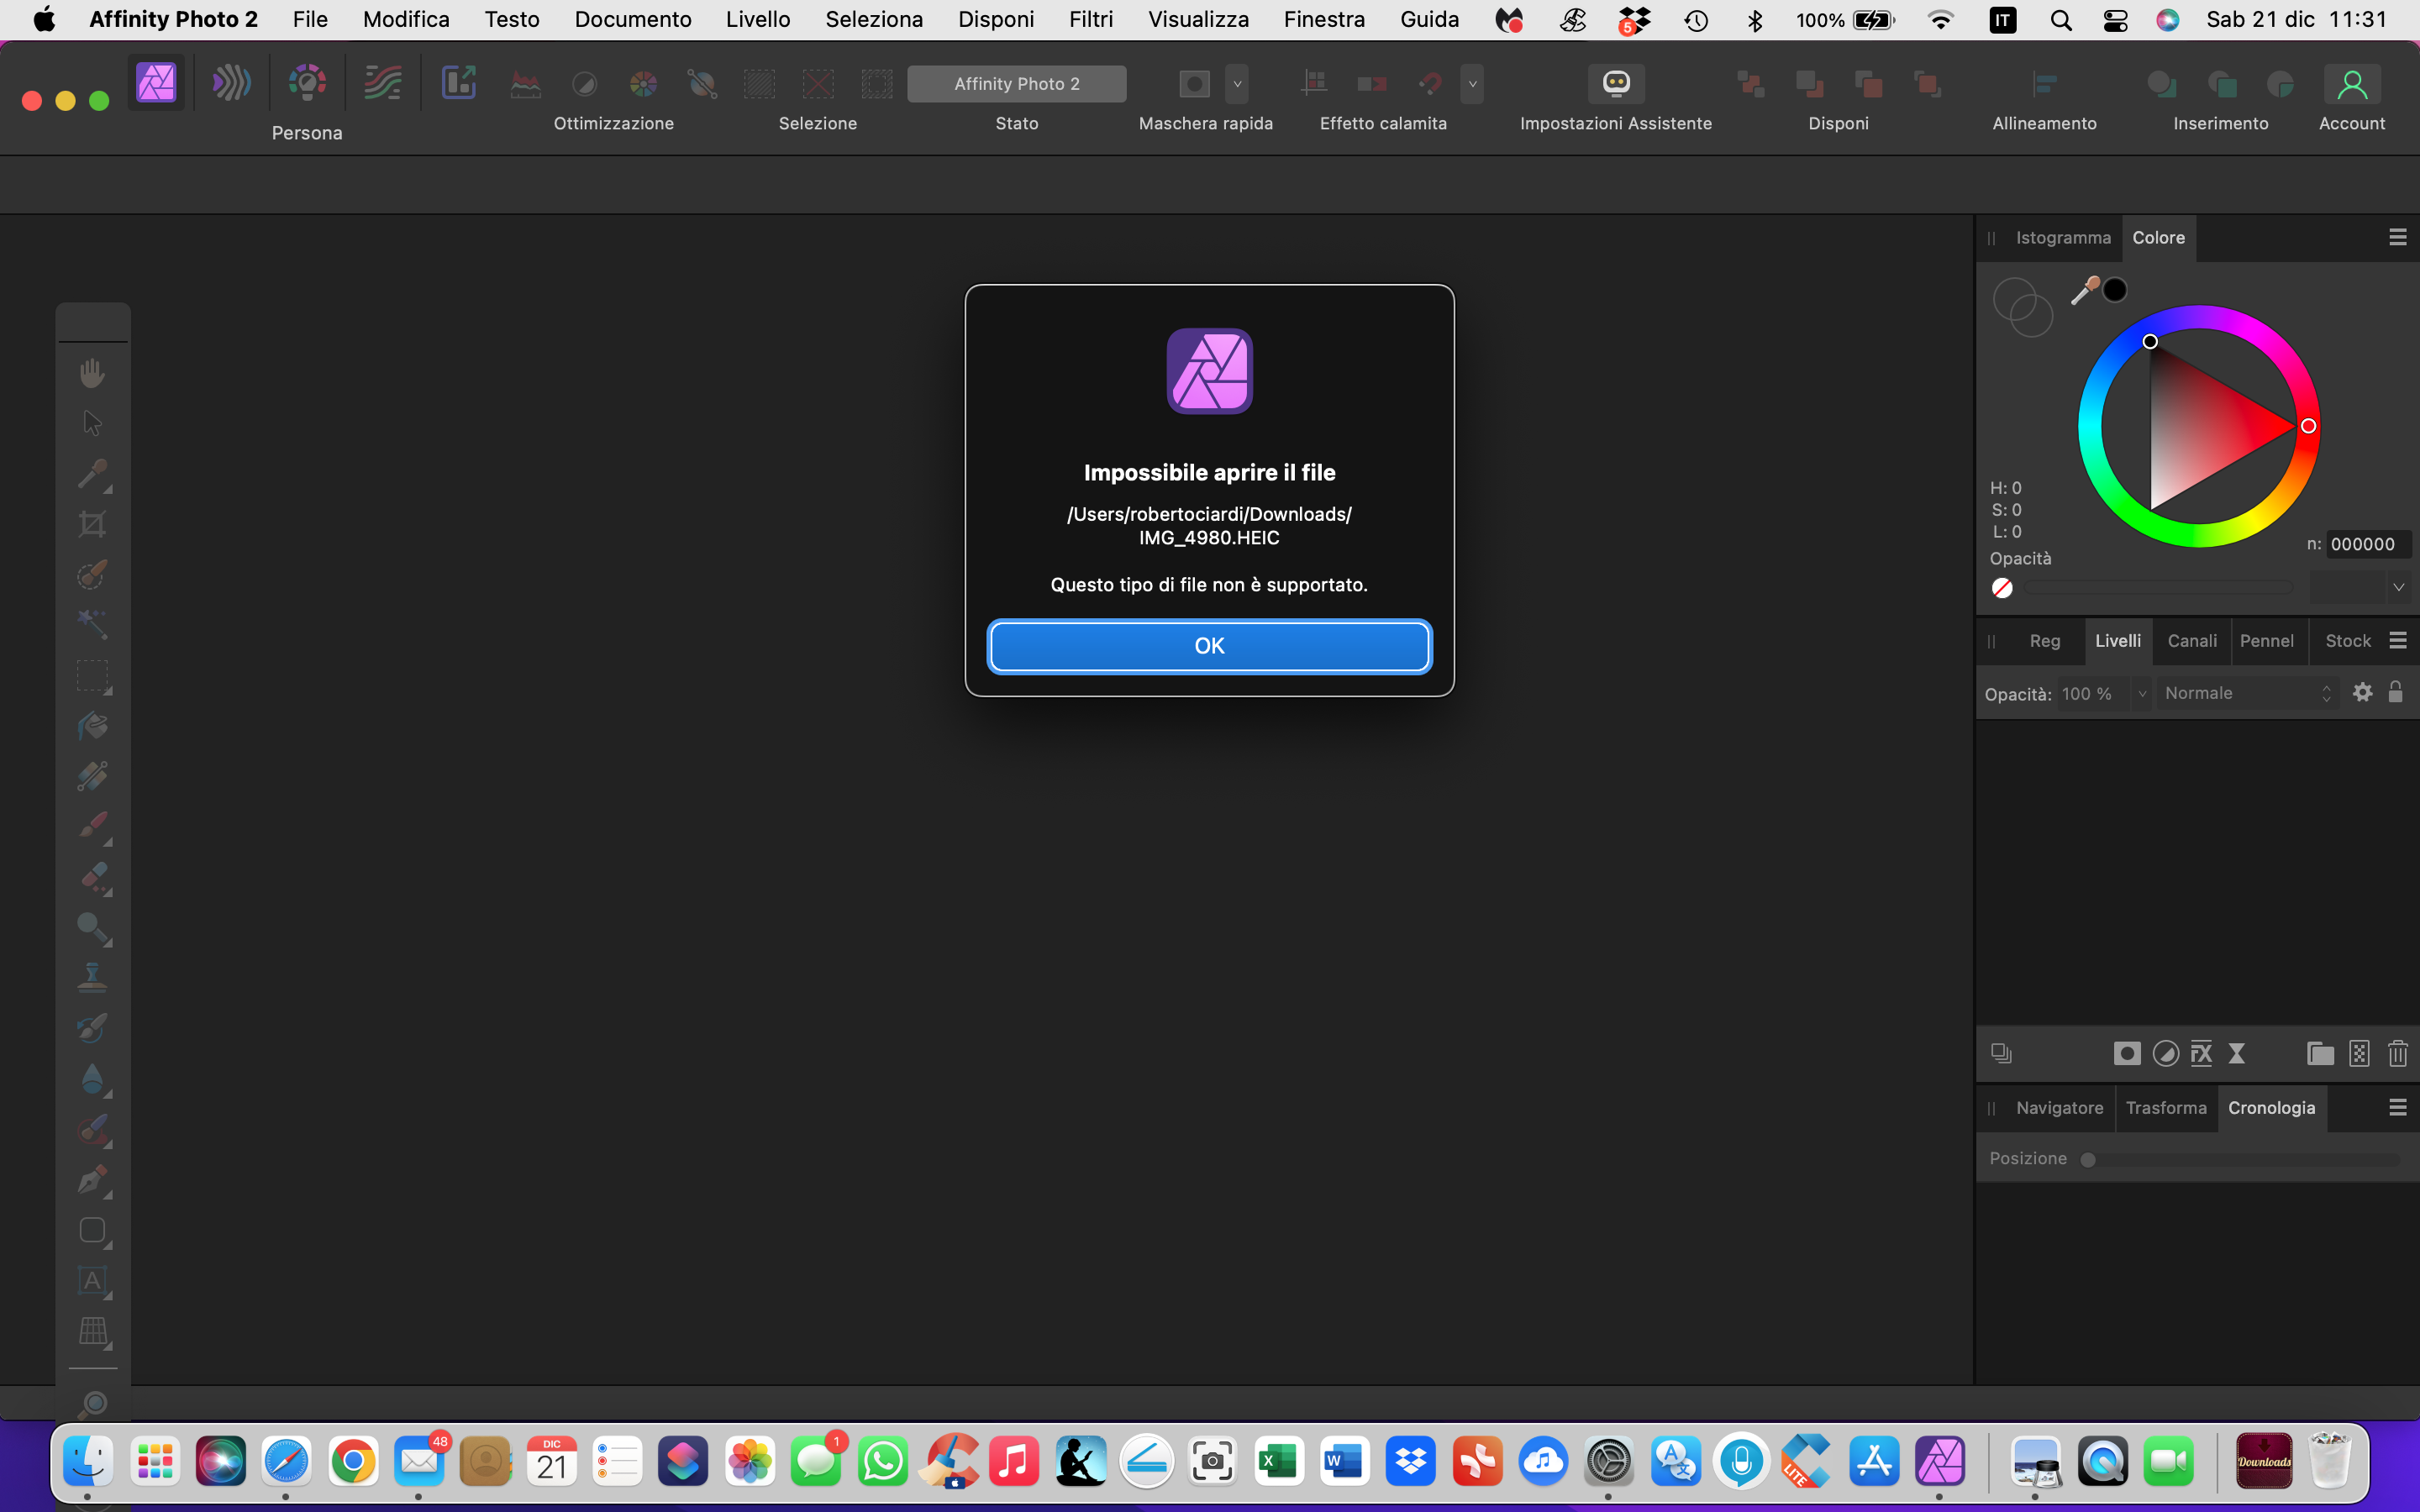Open the Filtri menu
This screenshot has height=1512, width=2420.
click(x=1090, y=19)
